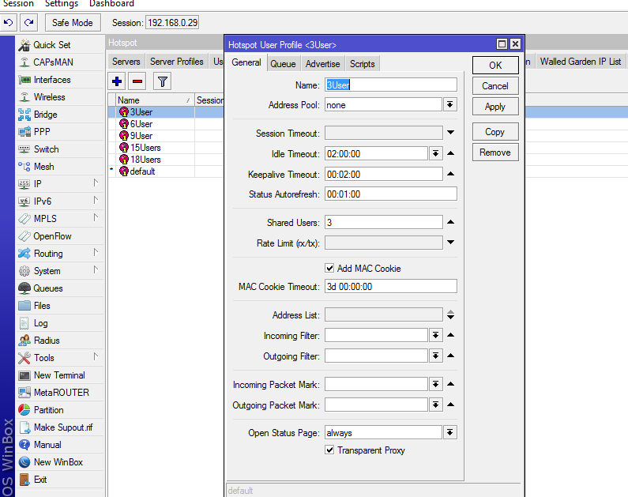
Task: Open the Settings menu
Action: [62, 4]
